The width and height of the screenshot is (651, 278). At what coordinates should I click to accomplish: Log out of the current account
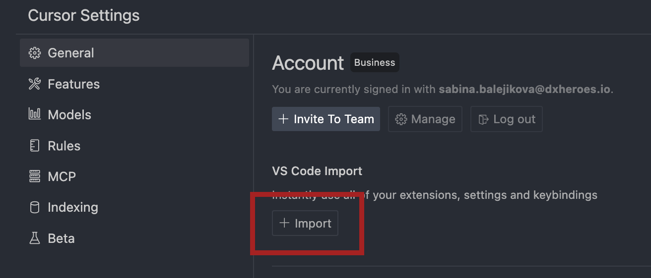506,119
